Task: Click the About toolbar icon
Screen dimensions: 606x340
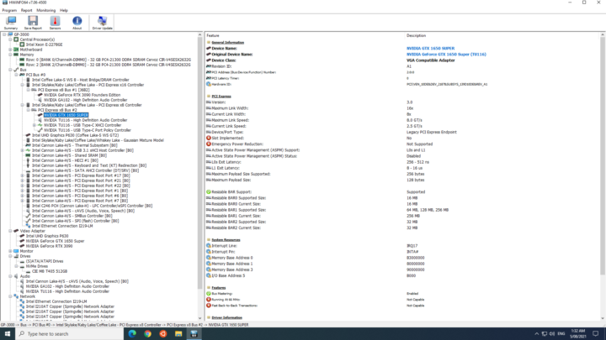Action: (x=77, y=23)
